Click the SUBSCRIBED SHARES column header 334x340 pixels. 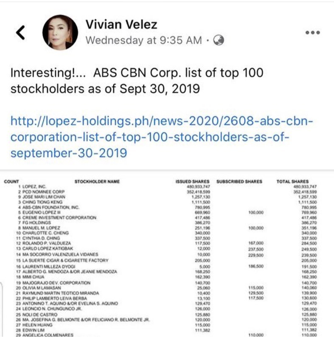(239, 182)
